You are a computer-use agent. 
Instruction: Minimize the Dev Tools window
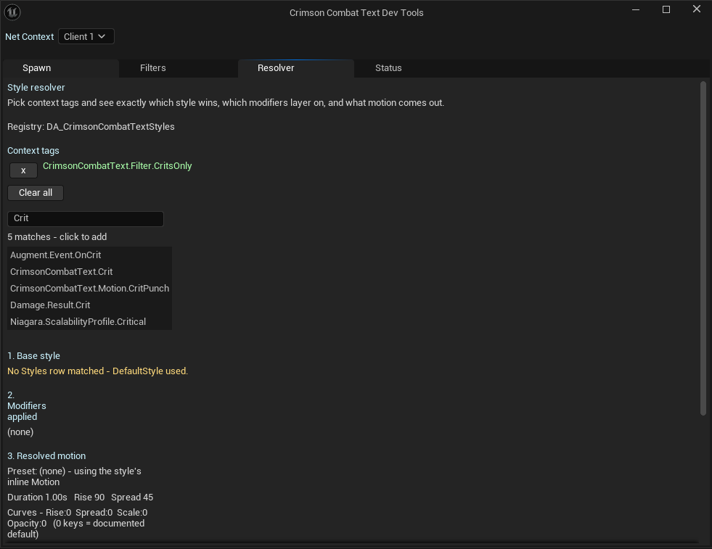pos(636,9)
